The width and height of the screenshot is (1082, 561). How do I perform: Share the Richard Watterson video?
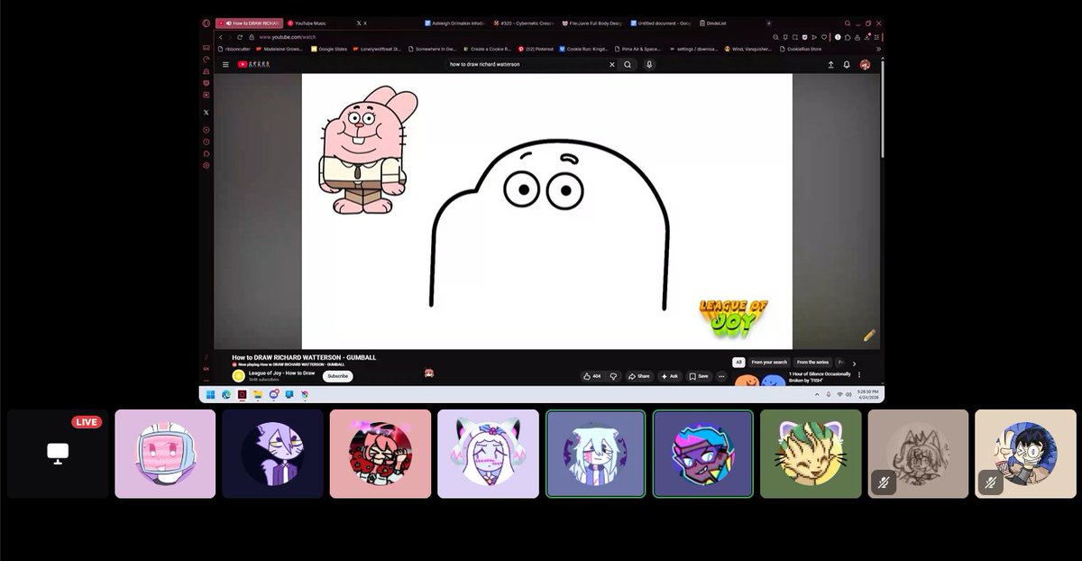coord(639,376)
